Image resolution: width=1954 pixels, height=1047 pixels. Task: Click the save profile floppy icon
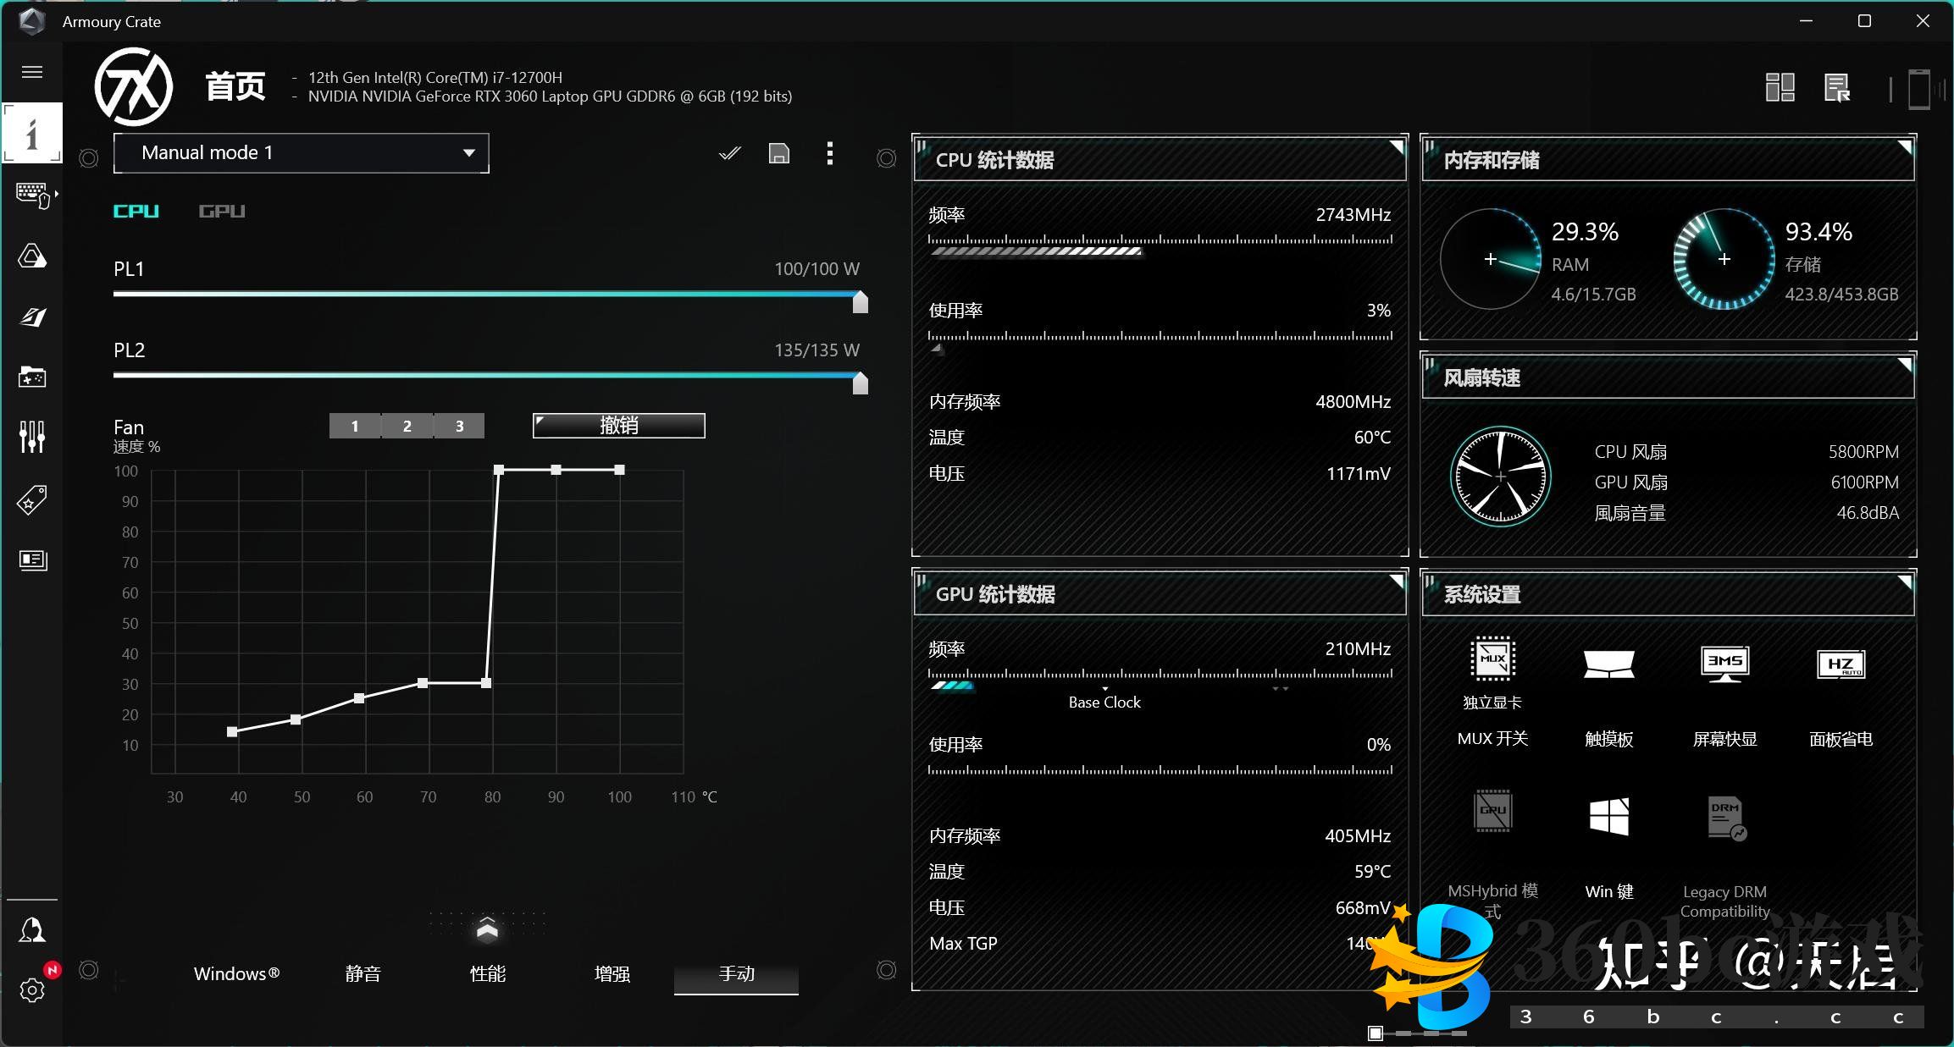[x=778, y=153]
